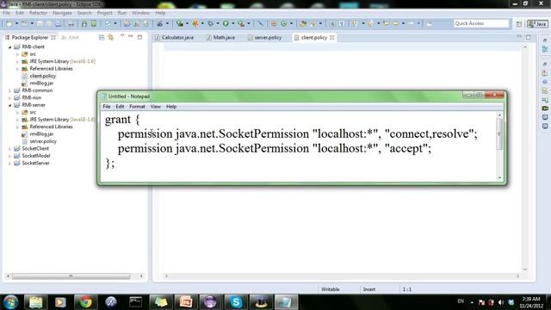
Task: Click the Open Type icon in toolbar
Action: (303, 23)
